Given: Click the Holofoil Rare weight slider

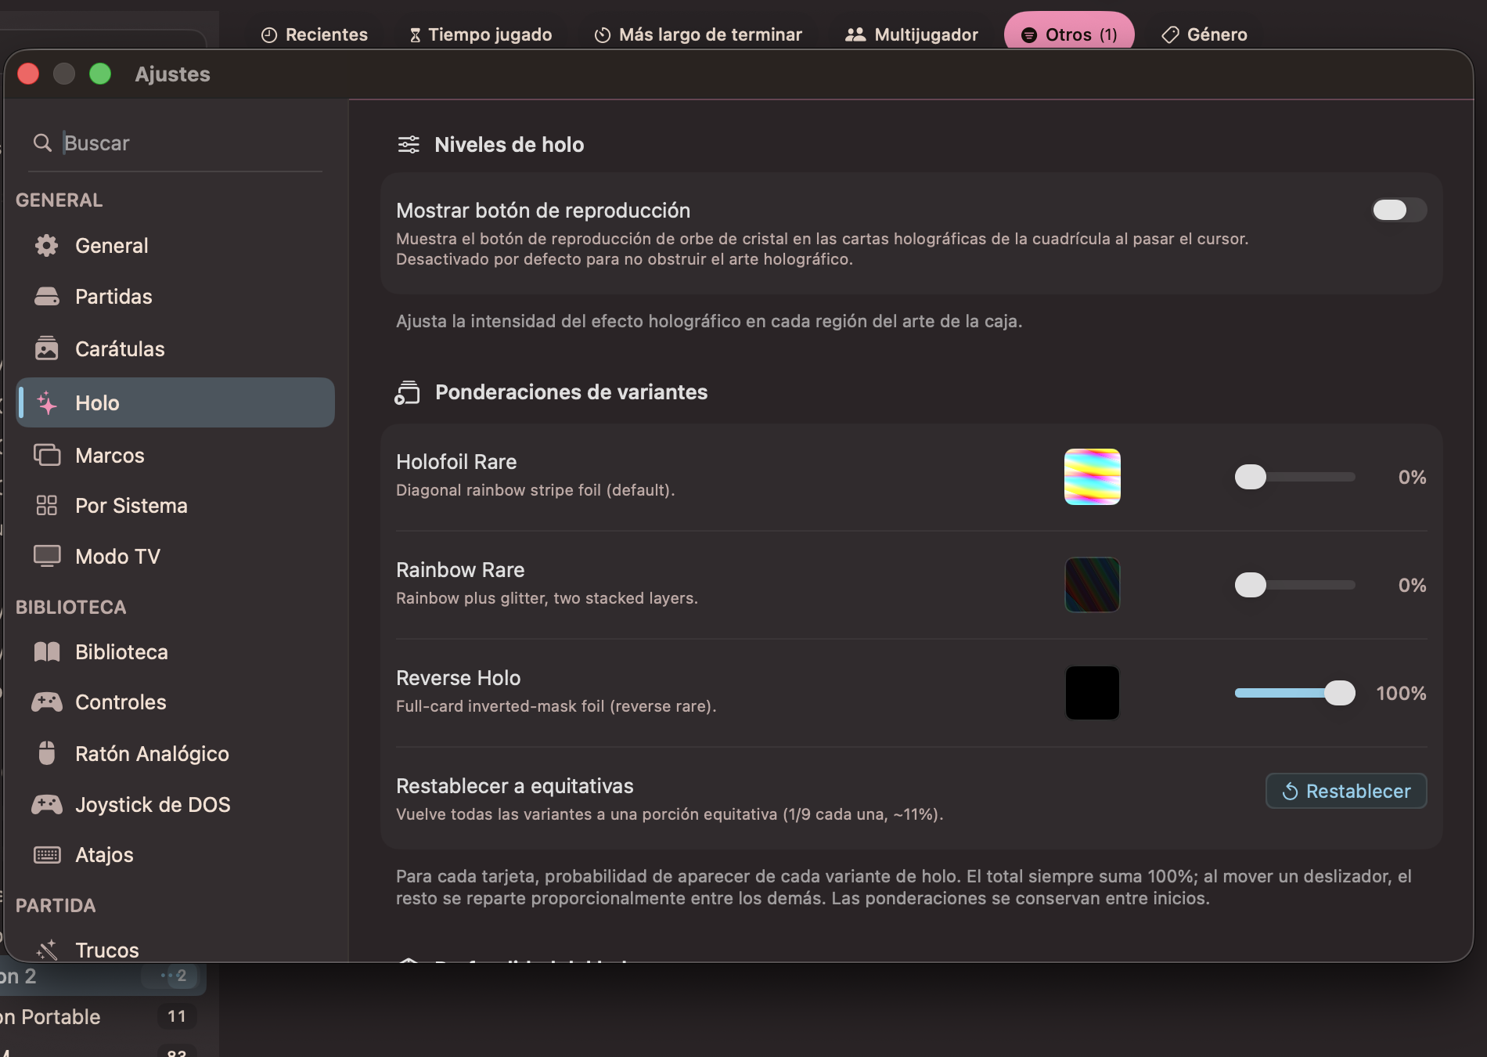Looking at the screenshot, I should coord(1294,477).
